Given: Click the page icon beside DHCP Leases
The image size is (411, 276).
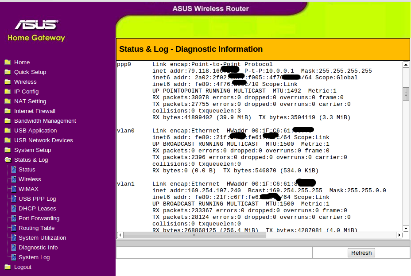Looking at the screenshot, I should click(14, 208).
